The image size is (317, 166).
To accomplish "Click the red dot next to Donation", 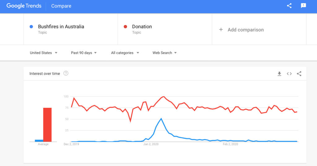I will tap(125, 27).
